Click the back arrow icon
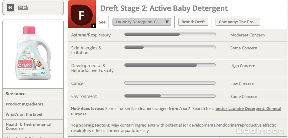This screenshot has width=288, height=138. pyautogui.click(x=10, y=8)
